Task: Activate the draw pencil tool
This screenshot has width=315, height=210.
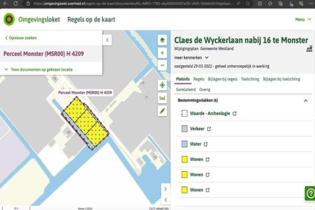Action: click(x=162, y=111)
